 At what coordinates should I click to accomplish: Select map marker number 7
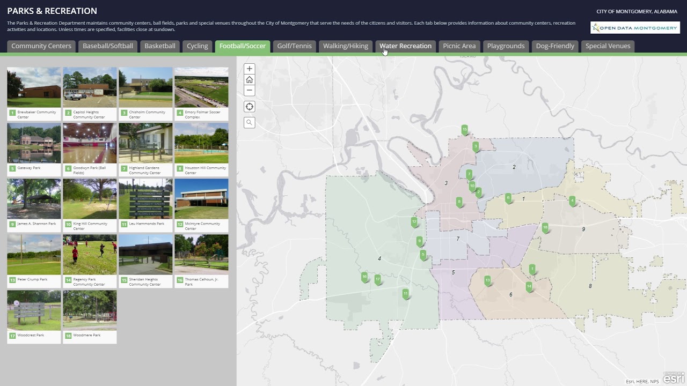tap(469, 174)
